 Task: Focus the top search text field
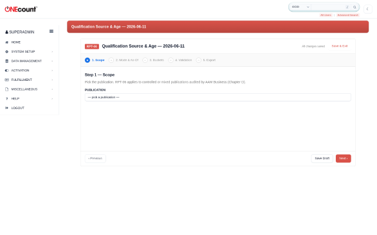tap(328, 7)
